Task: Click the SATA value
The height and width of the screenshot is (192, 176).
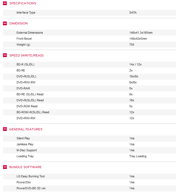Action: tap(133, 13)
